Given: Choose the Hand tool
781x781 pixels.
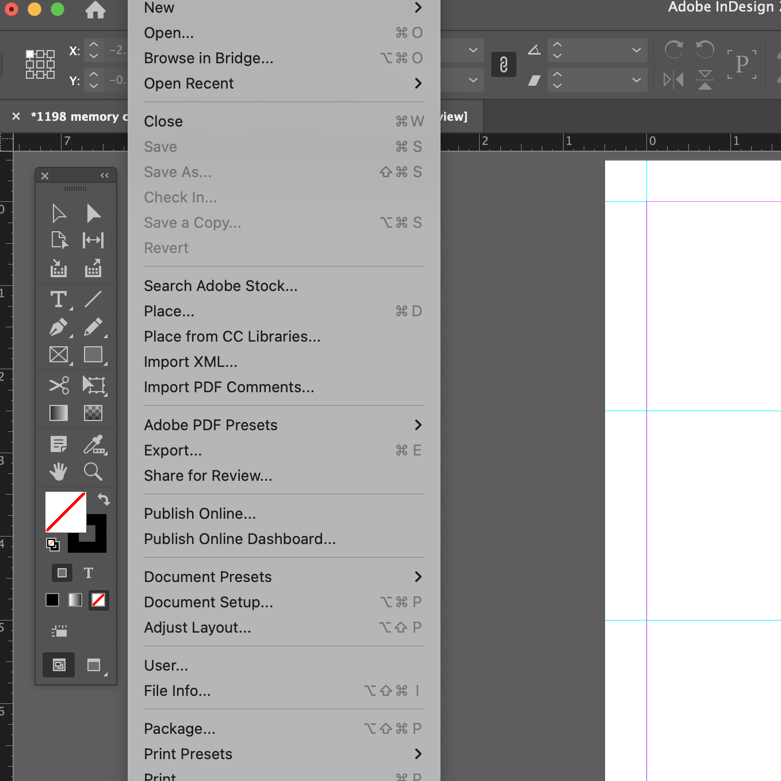Looking at the screenshot, I should click(x=59, y=472).
